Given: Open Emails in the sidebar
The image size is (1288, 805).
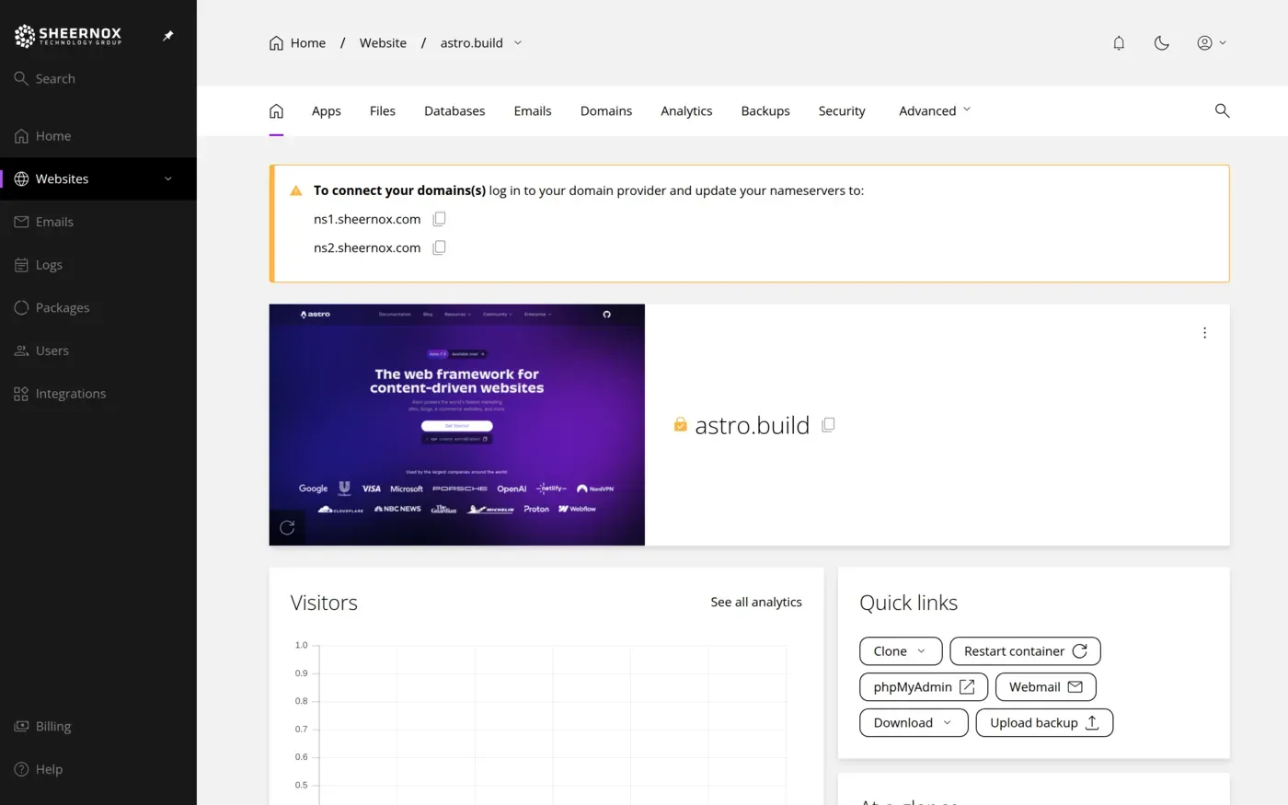Looking at the screenshot, I should [x=98, y=222].
